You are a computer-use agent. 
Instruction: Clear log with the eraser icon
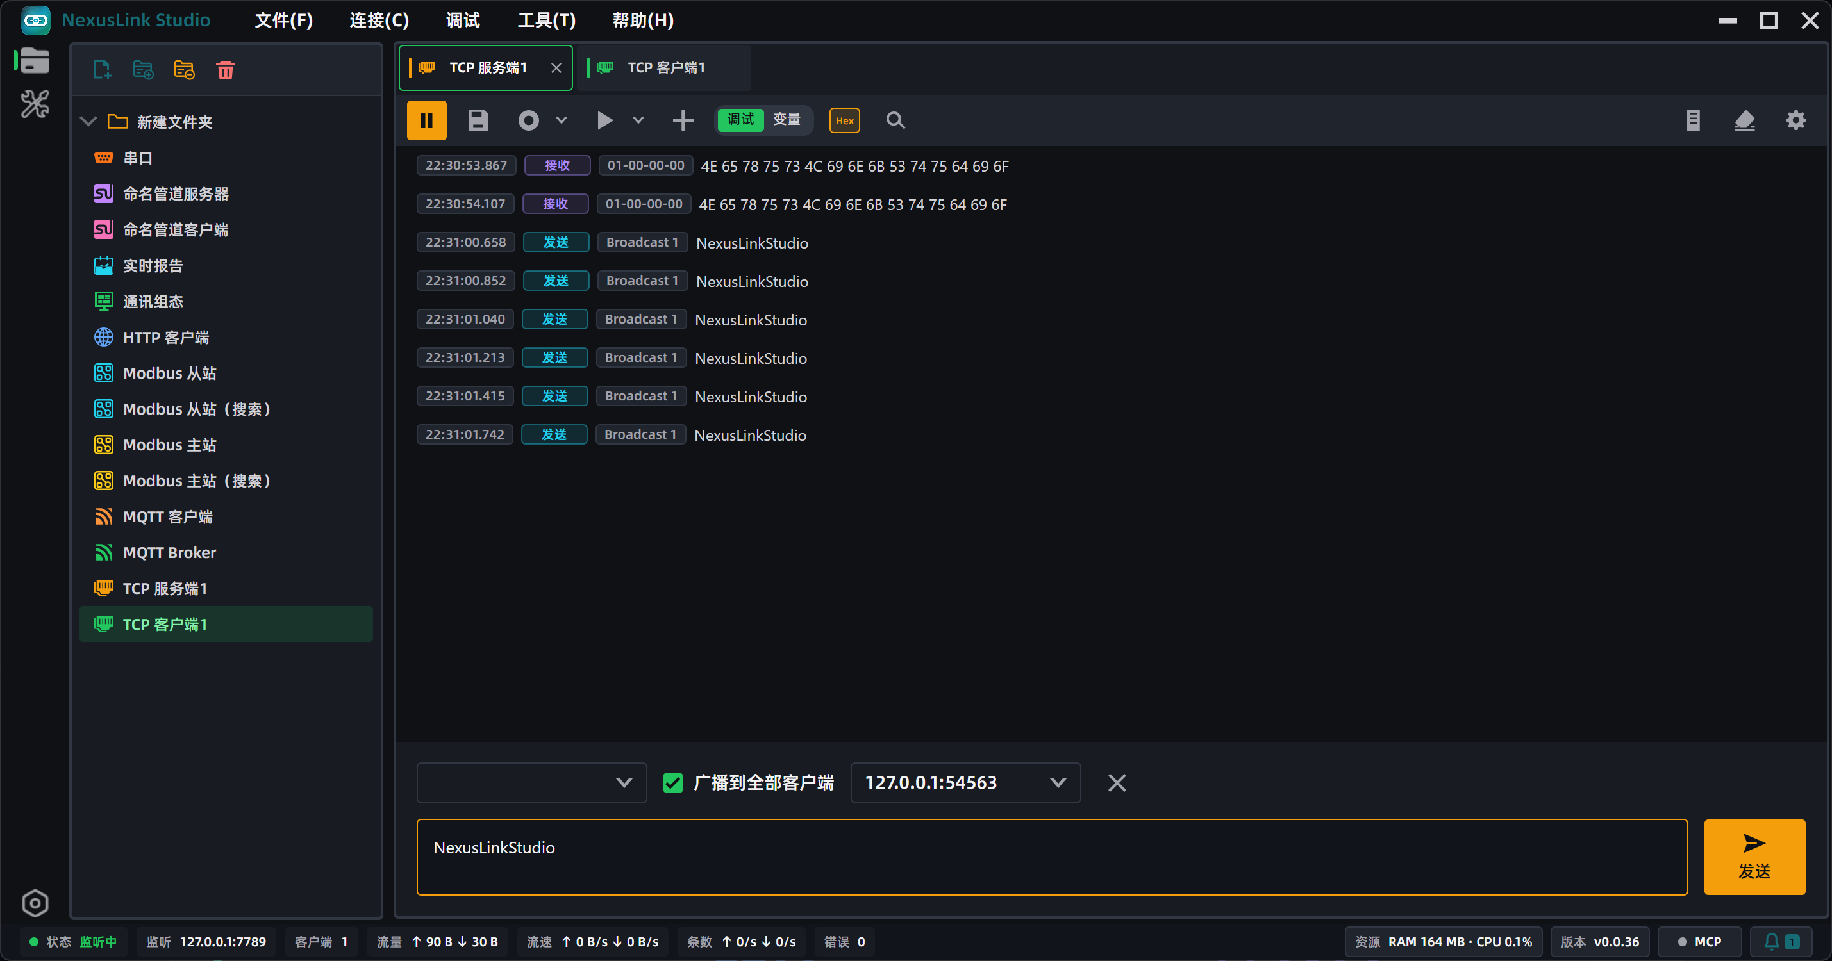[1745, 120]
